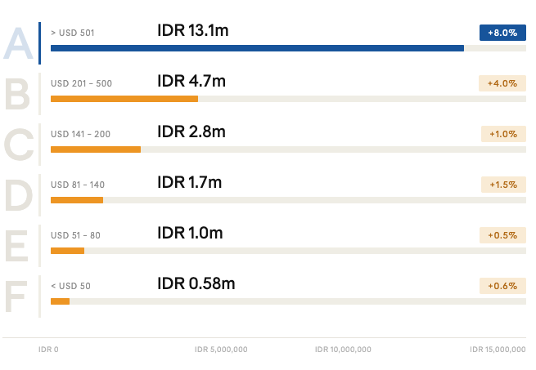Click the orange IDR 4.7m bar
Screen dimensions: 536x370
124,99
